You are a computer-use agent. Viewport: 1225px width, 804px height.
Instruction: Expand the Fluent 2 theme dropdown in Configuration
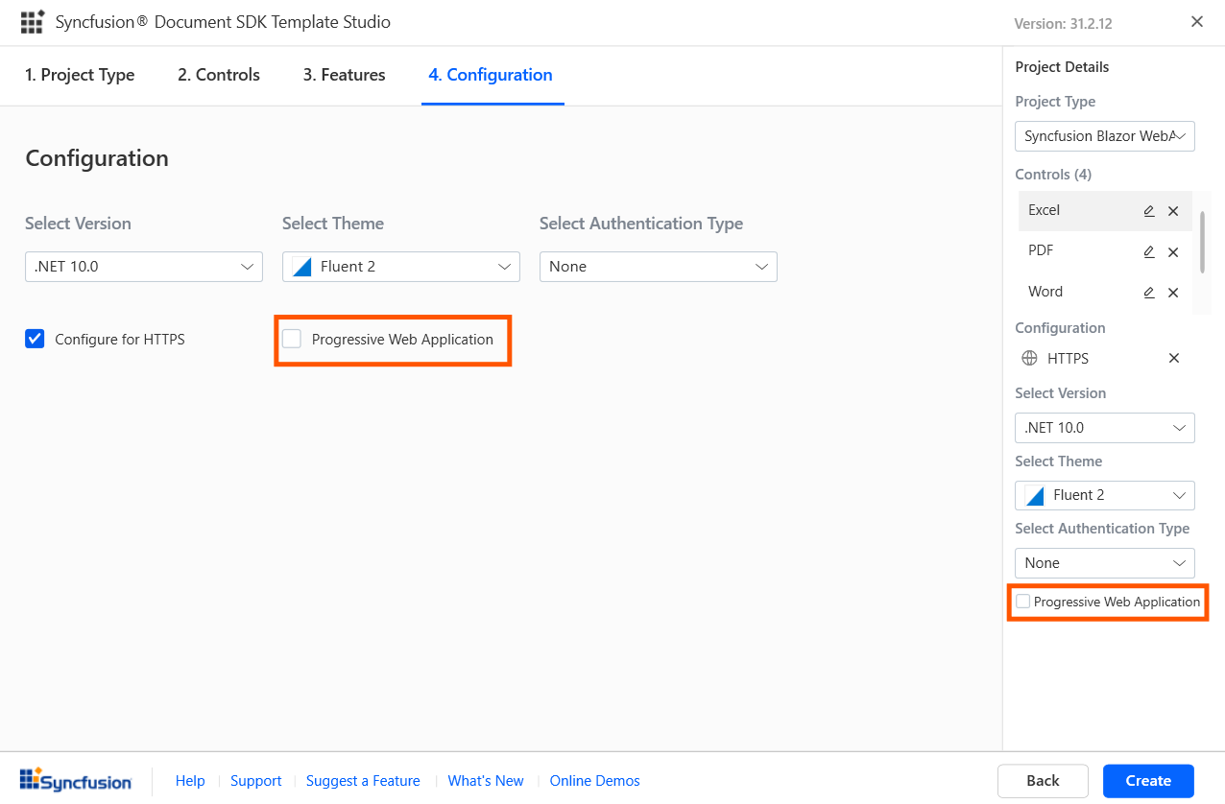(401, 267)
